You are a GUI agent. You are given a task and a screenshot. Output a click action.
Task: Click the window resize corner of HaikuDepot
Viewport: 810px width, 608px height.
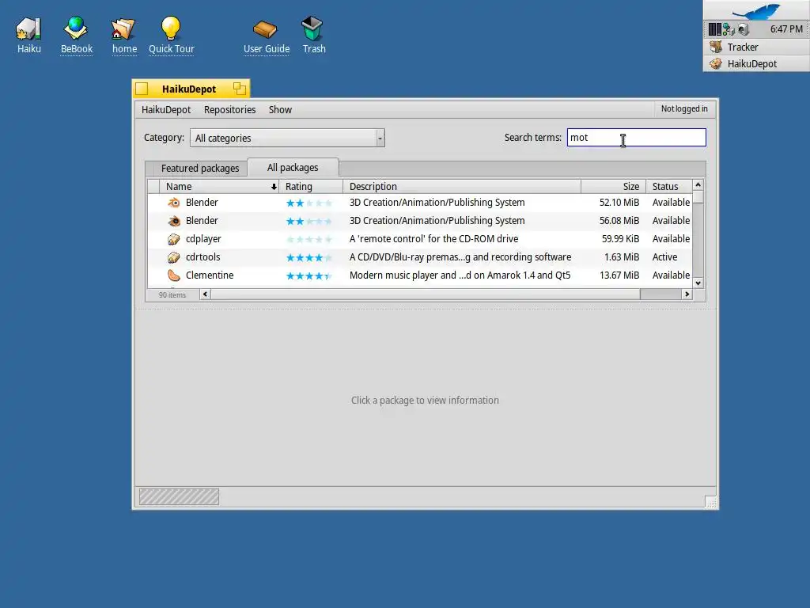tap(711, 502)
